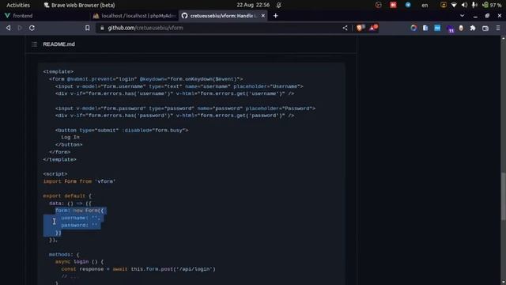Click the 'methods: {' line
This screenshot has height=285, width=506.
tap(64, 255)
